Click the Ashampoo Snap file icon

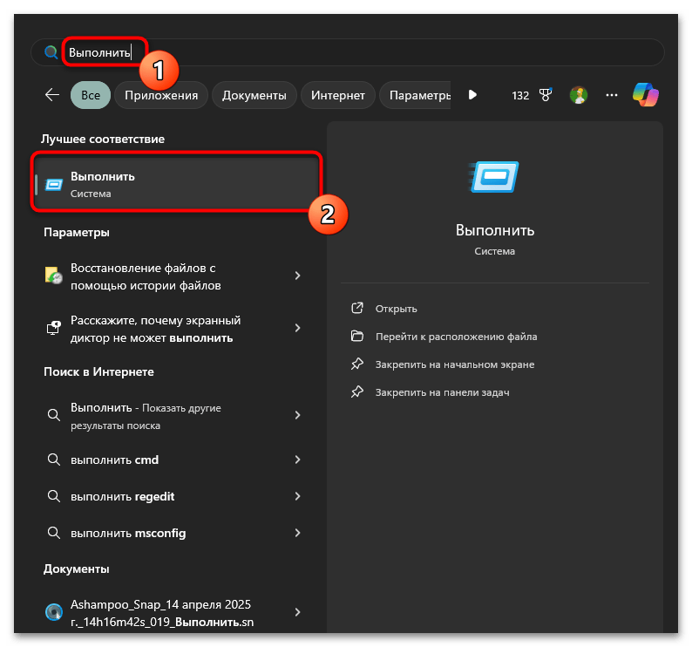click(x=54, y=612)
